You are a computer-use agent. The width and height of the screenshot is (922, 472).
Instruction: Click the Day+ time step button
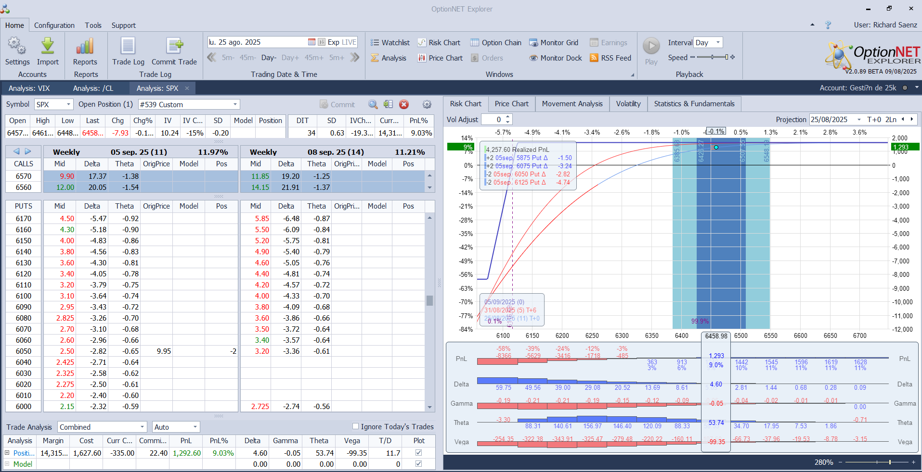coord(290,58)
